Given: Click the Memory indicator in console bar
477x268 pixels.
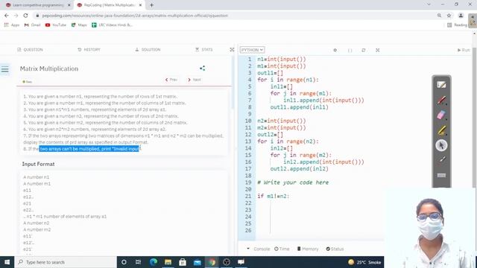Looking at the screenshot, I should 308,249.
